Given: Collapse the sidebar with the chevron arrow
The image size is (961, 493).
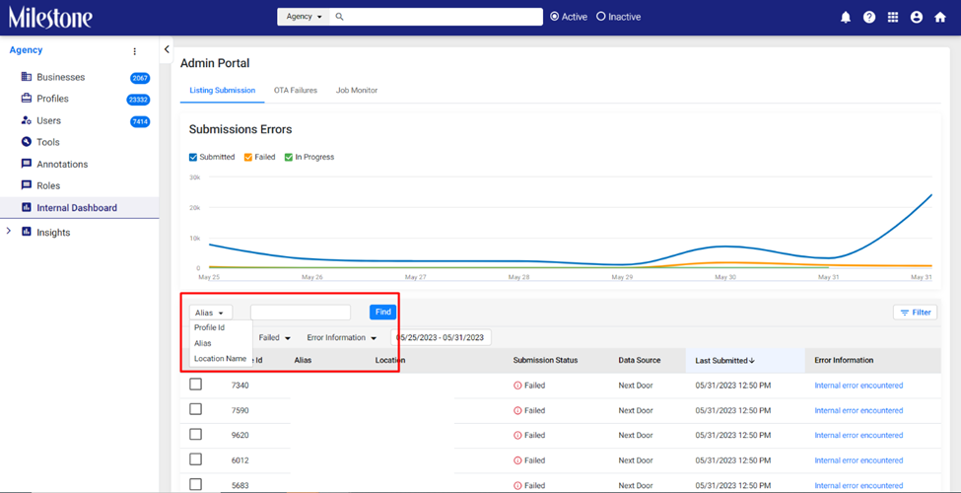Looking at the screenshot, I should pos(167,49).
